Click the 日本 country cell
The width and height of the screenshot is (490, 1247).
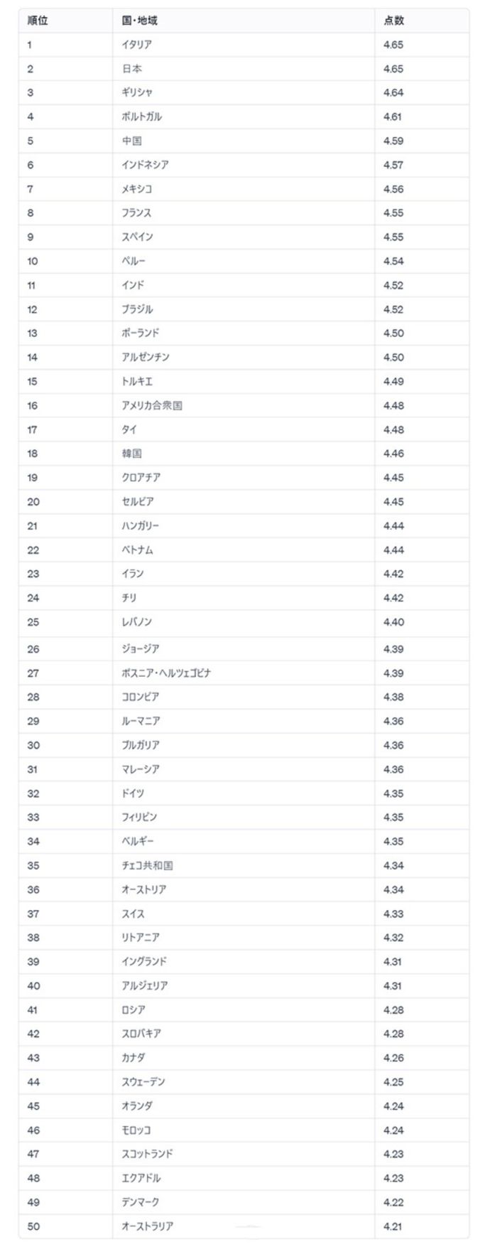[x=131, y=69]
